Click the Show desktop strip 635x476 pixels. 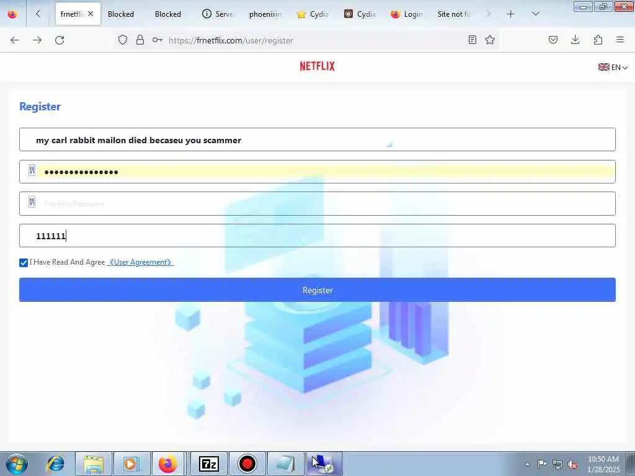(631, 464)
